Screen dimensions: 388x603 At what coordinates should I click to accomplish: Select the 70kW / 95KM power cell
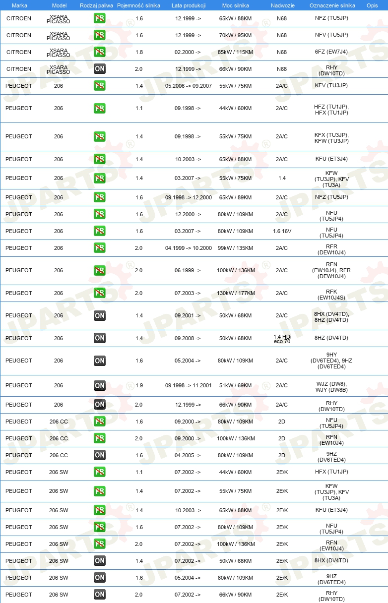235,36
